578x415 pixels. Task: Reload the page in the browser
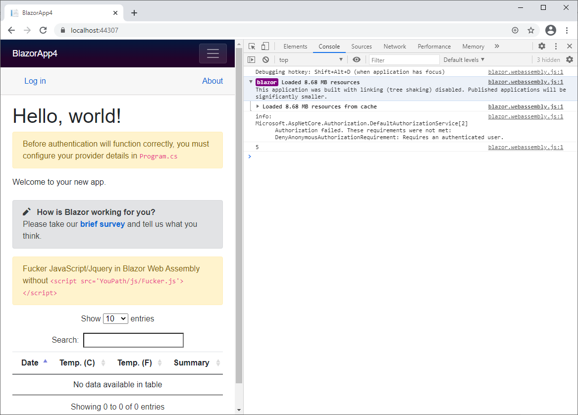point(43,30)
